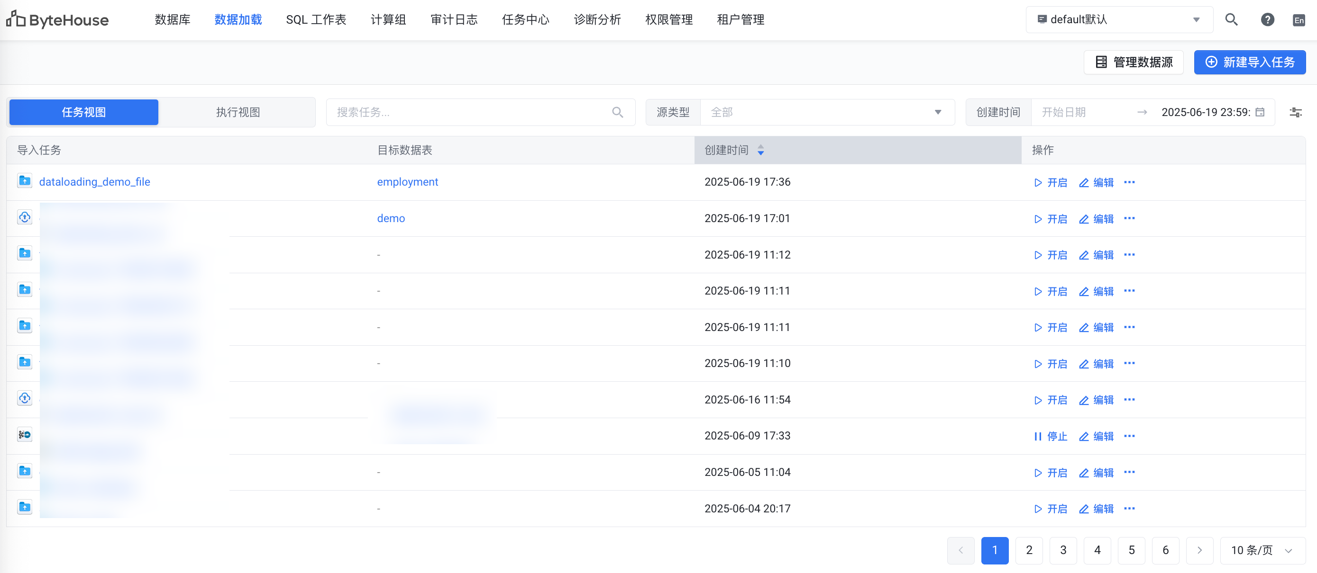Go to the 审计日志 menu
1317x573 pixels.
[x=454, y=19]
